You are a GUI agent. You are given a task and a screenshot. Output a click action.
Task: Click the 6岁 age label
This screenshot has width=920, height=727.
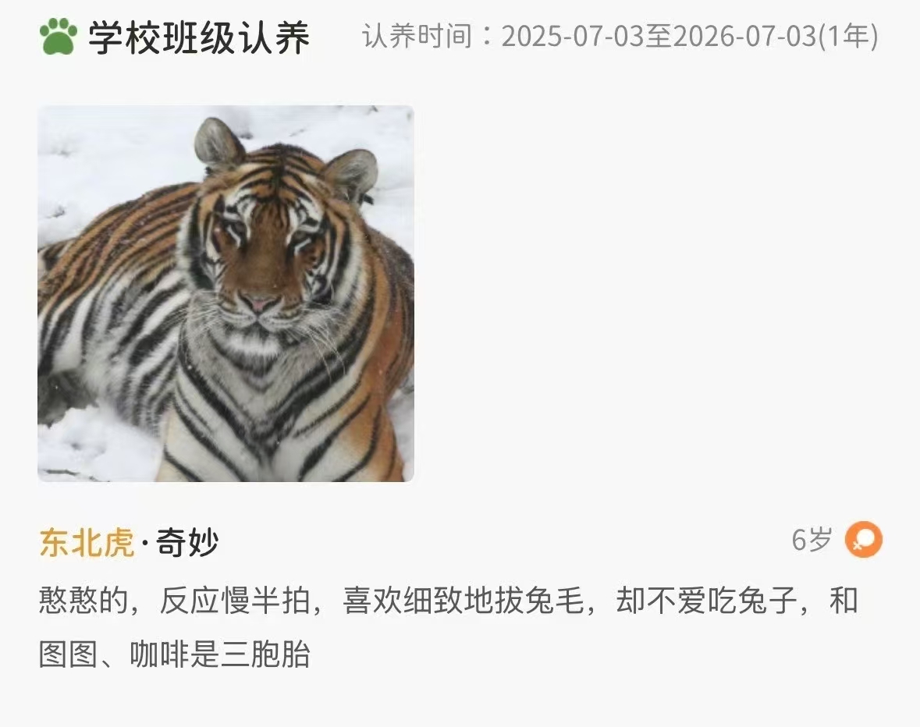pos(812,539)
